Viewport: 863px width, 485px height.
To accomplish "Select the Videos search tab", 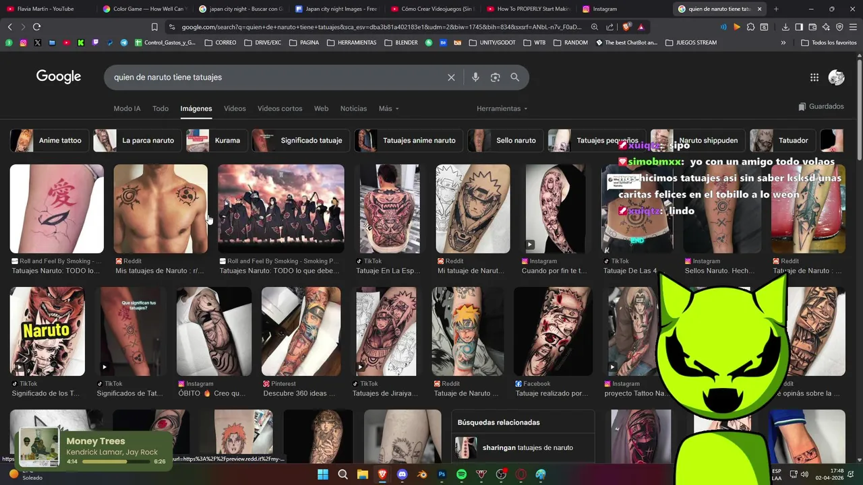I will tap(235, 108).
